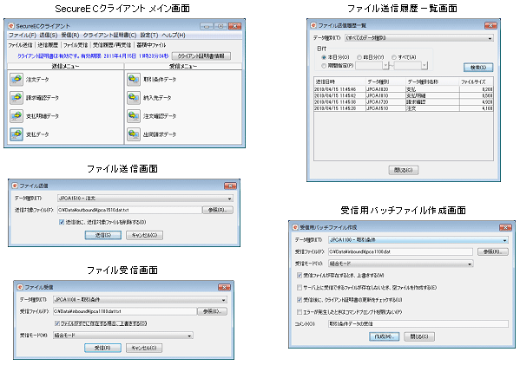Image resolution: width=520 pixels, height=365 pixels.
Task: Click the receive file path field in the batch dialog
Action: point(400,251)
